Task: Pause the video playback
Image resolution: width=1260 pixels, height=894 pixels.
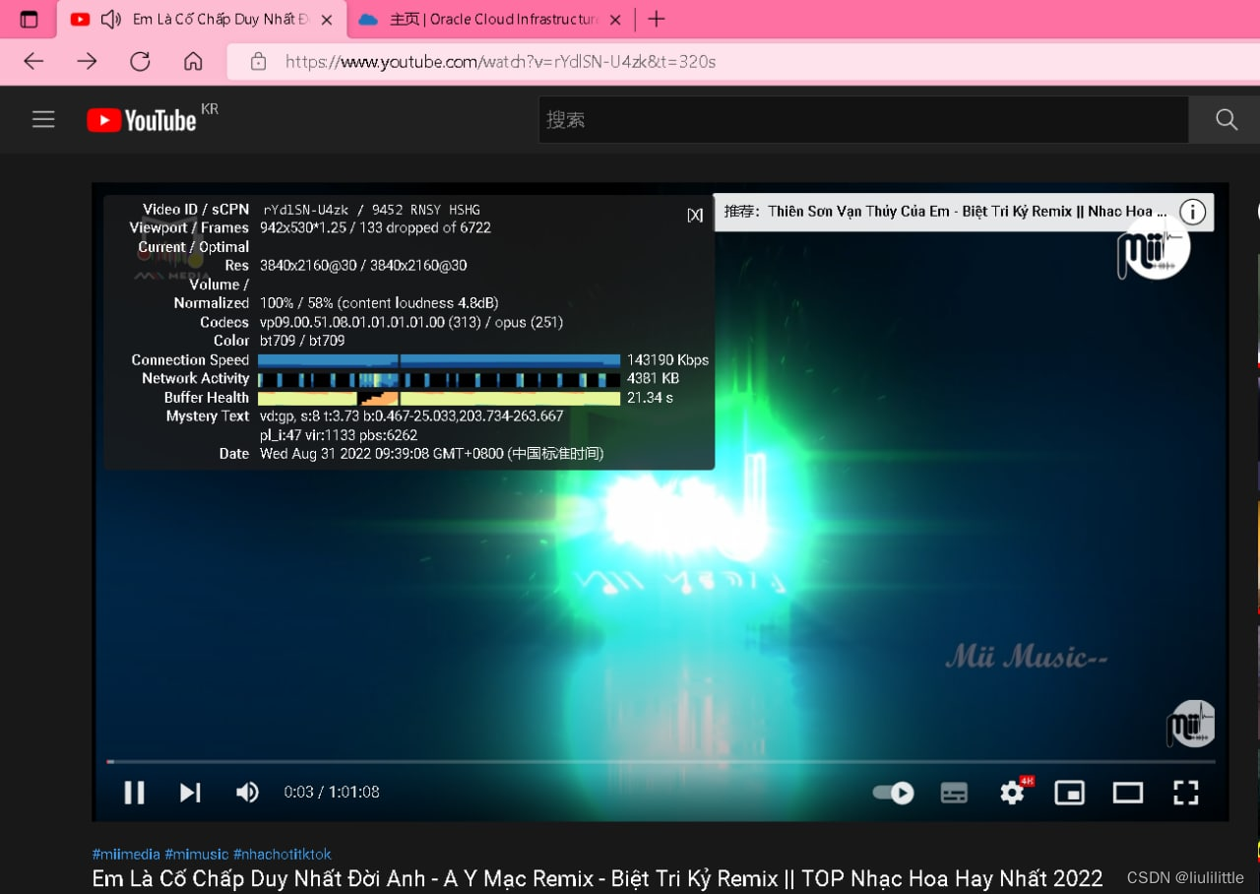Action: (x=134, y=793)
